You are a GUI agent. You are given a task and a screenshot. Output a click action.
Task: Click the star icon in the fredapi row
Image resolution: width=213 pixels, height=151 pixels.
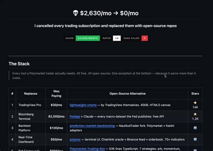coord(195,114)
